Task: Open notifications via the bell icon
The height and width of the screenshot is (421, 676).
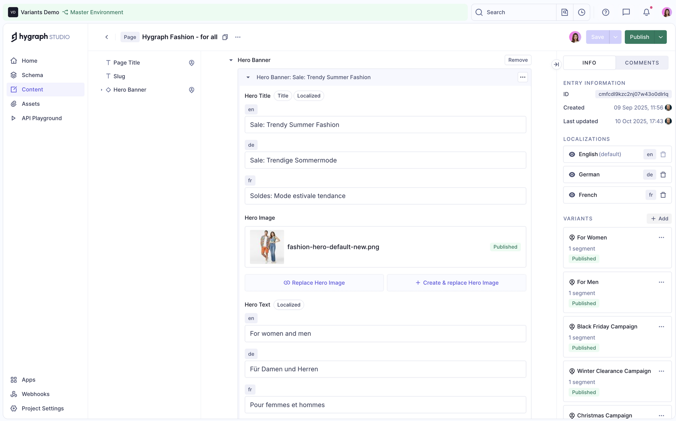Action: pos(646,12)
